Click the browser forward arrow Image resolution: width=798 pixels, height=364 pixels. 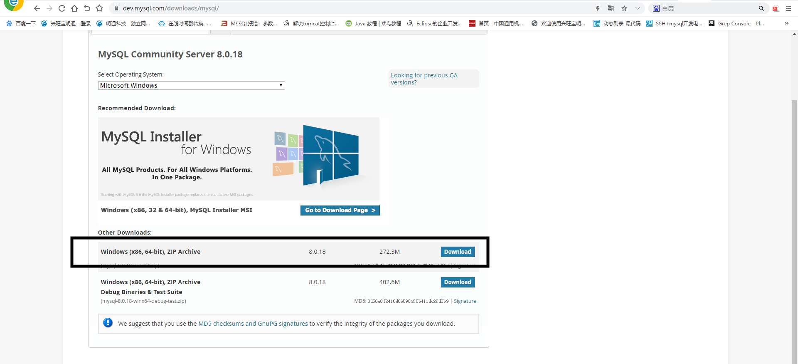pyautogui.click(x=49, y=8)
